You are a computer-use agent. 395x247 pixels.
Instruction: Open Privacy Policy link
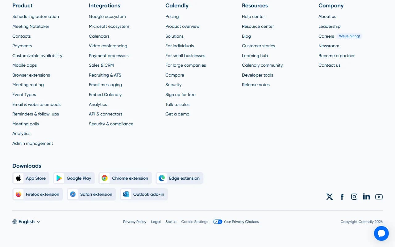click(x=135, y=222)
